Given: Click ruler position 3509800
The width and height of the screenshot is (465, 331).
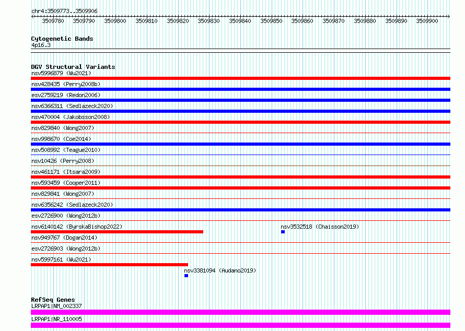Looking at the screenshot, I should pos(115,21).
